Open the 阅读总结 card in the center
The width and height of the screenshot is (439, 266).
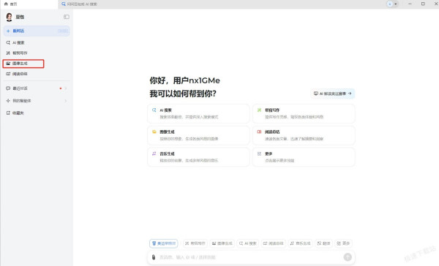click(304, 135)
